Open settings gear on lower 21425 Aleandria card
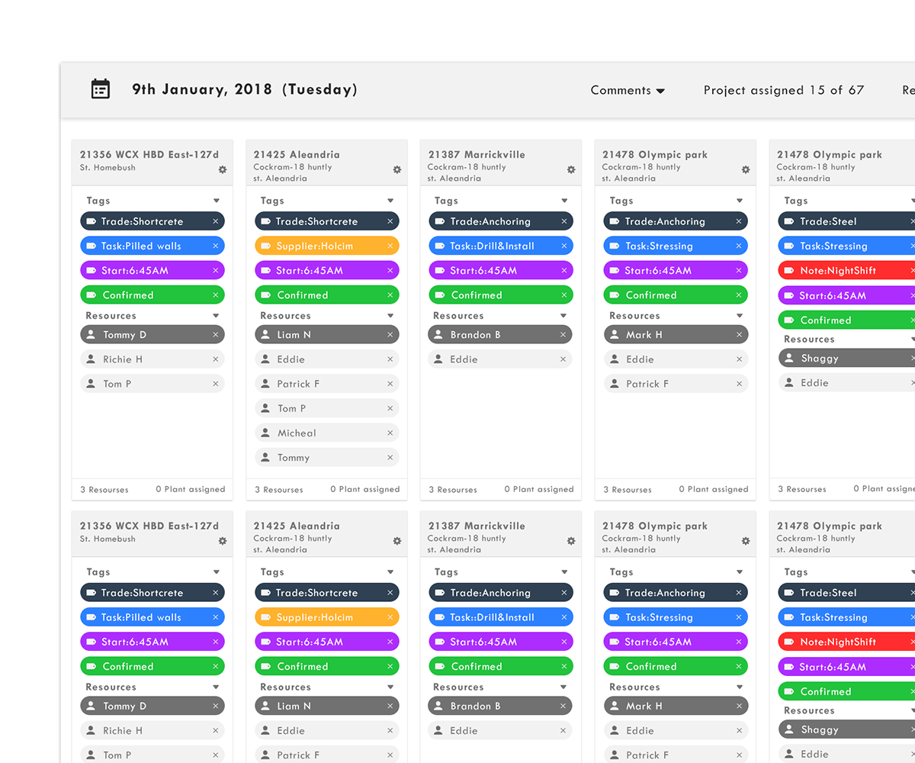 (x=397, y=541)
